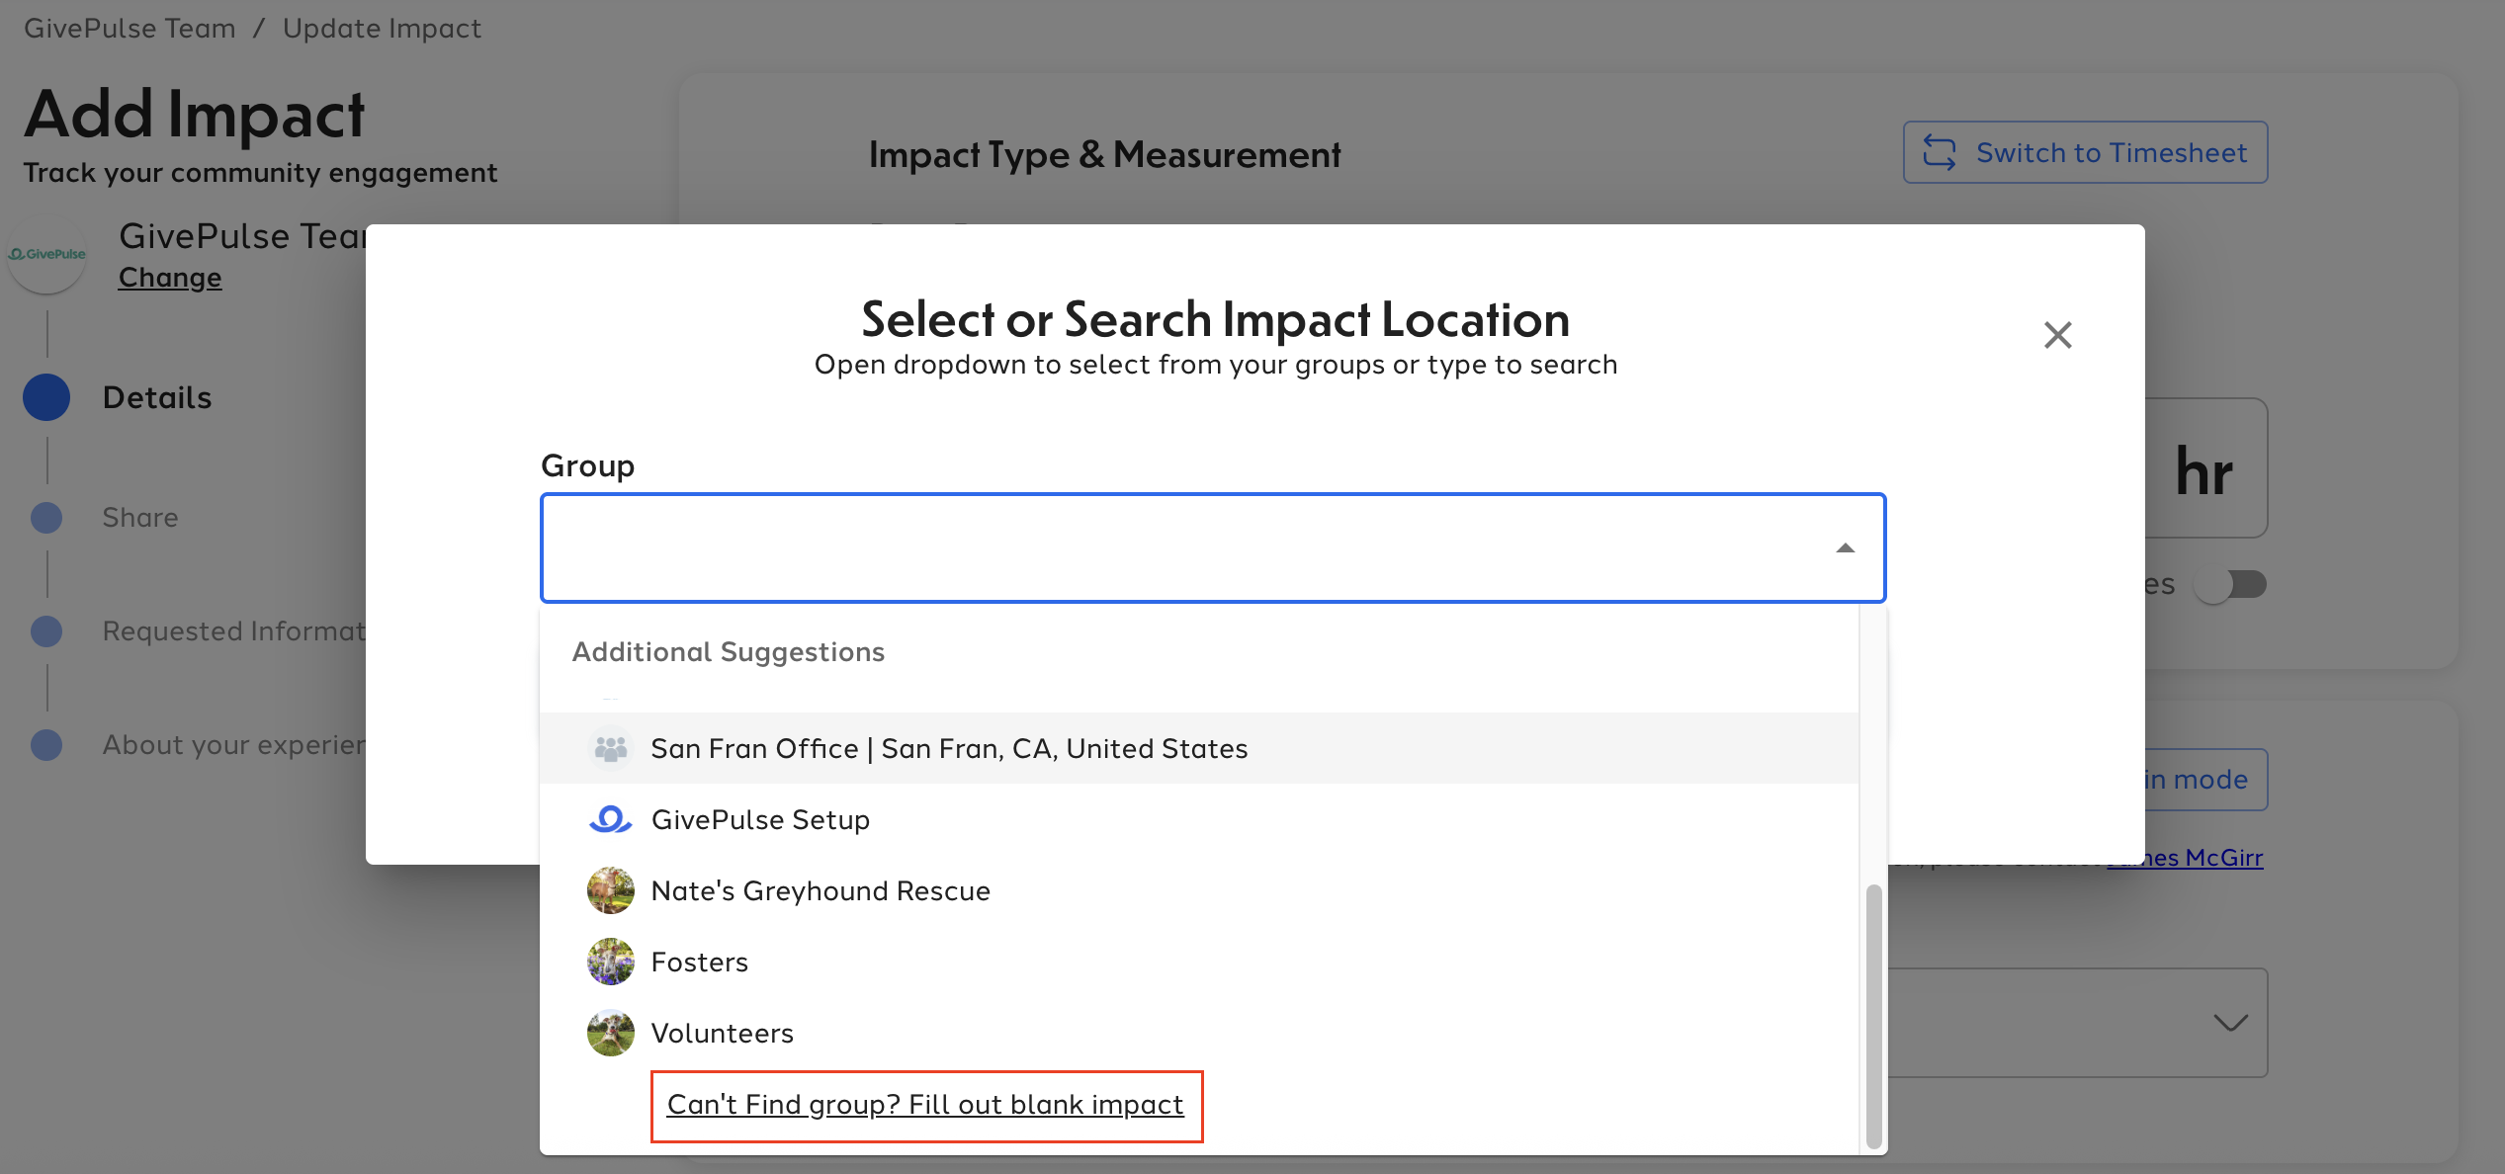Pick the Fosters group

coord(1199,962)
